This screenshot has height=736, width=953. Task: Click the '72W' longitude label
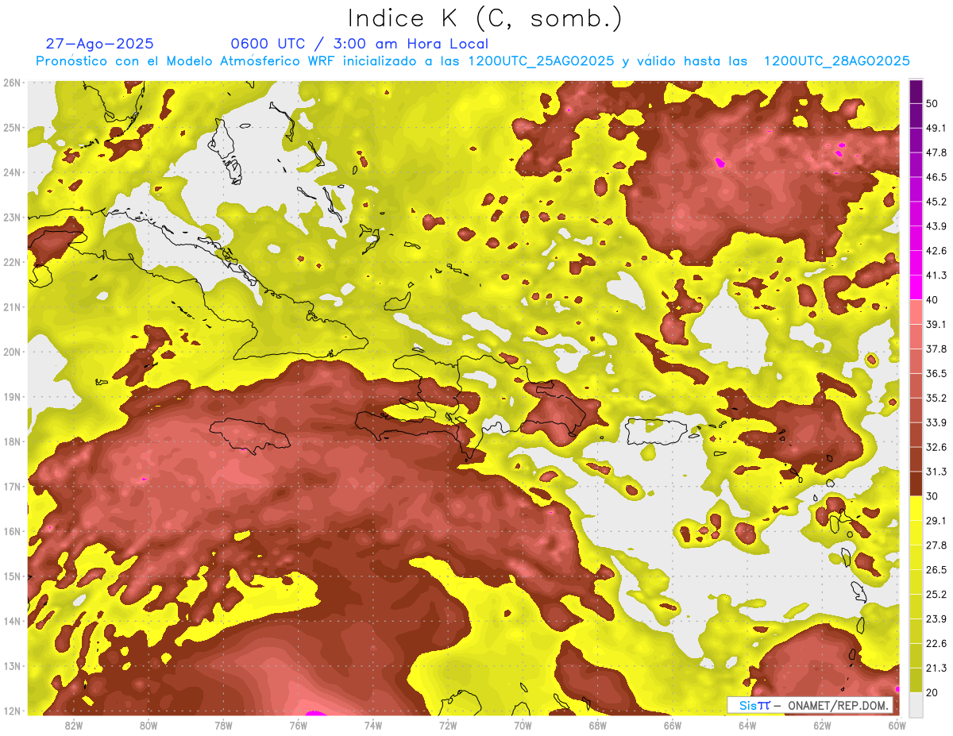pyautogui.click(x=448, y=726)
